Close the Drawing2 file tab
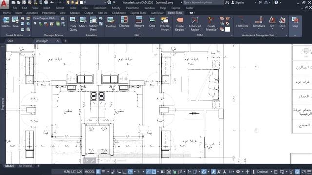This screenshot has height=175, width=312. pyautogui.click(x=58, y=41)
